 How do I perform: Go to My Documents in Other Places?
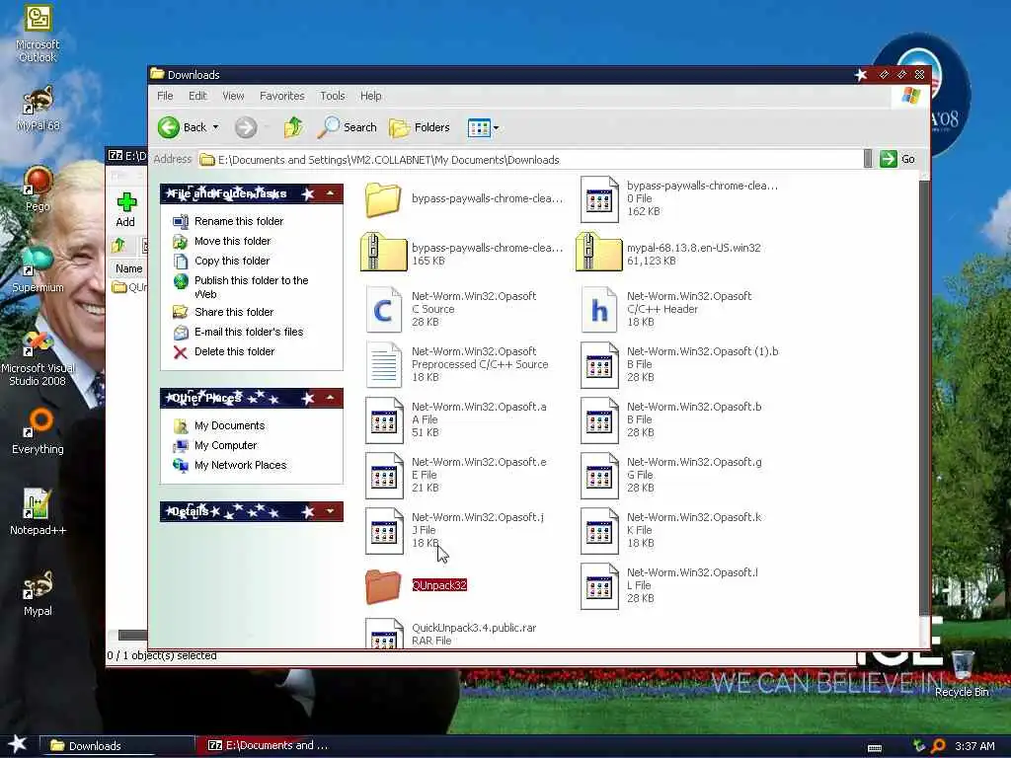pos(219,425)
